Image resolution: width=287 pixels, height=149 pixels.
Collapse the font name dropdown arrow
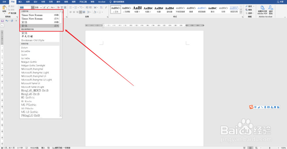click(x=33, y=7)
